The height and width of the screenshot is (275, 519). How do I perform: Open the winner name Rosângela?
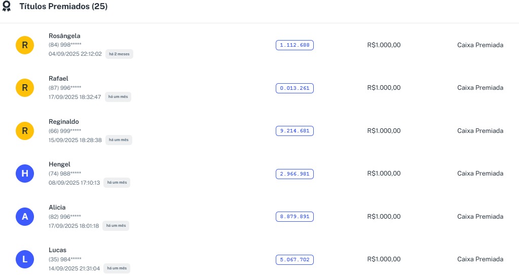(x=64, y=36)
